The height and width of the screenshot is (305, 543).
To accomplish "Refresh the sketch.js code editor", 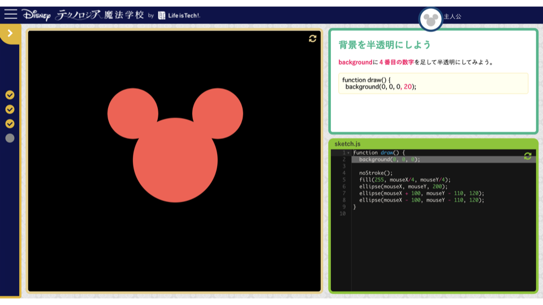I will [527, 156].
